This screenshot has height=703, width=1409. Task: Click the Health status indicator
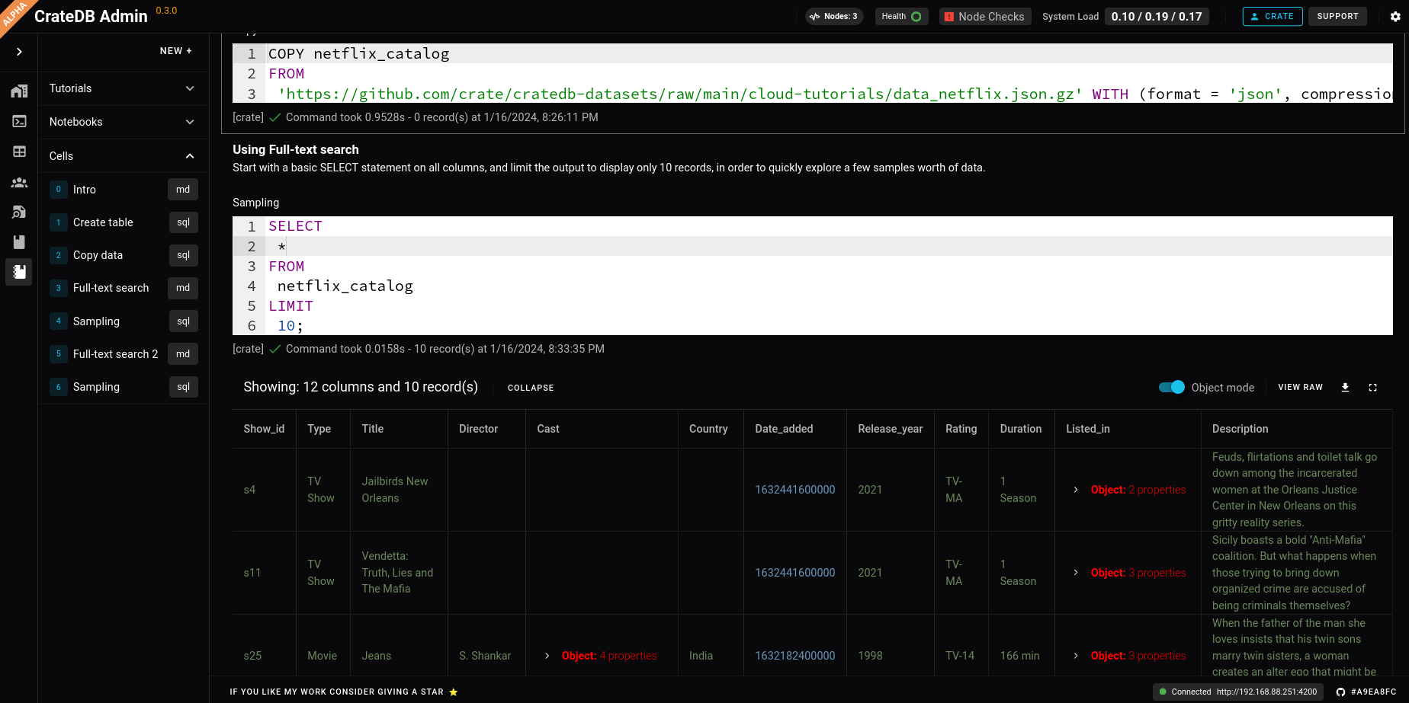[901, 16]
